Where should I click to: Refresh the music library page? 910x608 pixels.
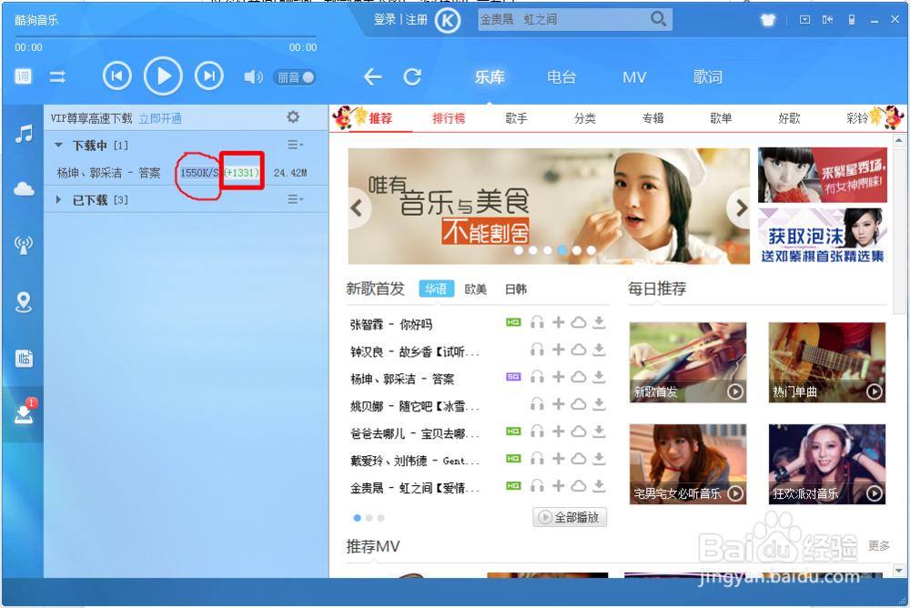tap(412, 76)
